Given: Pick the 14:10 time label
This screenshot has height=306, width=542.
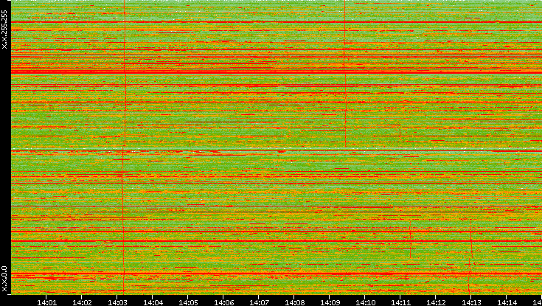Looking at the screenshot, I should [365, 302].
